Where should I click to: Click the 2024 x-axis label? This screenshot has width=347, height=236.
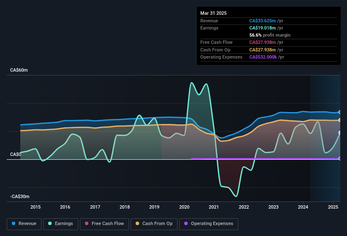coord(303,207)
